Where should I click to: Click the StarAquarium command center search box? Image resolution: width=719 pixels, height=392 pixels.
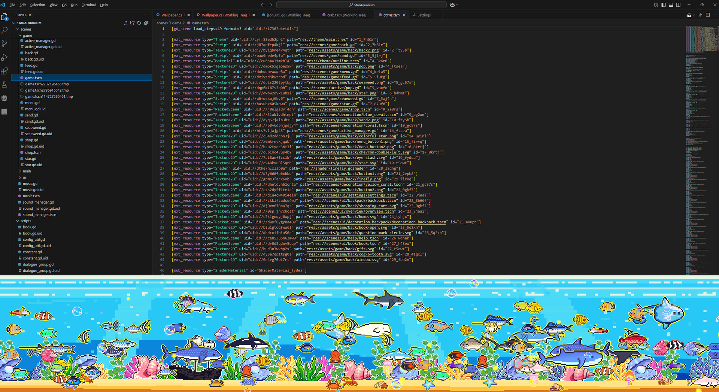[361, 5]
